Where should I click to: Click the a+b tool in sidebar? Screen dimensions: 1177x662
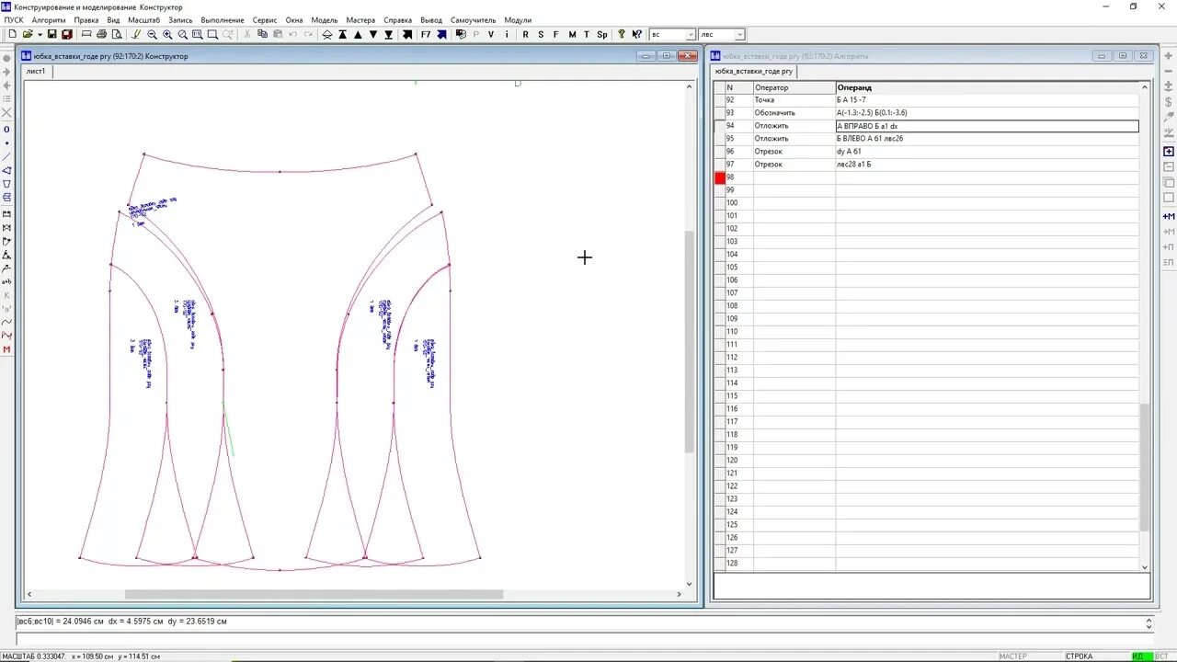pos(6,281)
